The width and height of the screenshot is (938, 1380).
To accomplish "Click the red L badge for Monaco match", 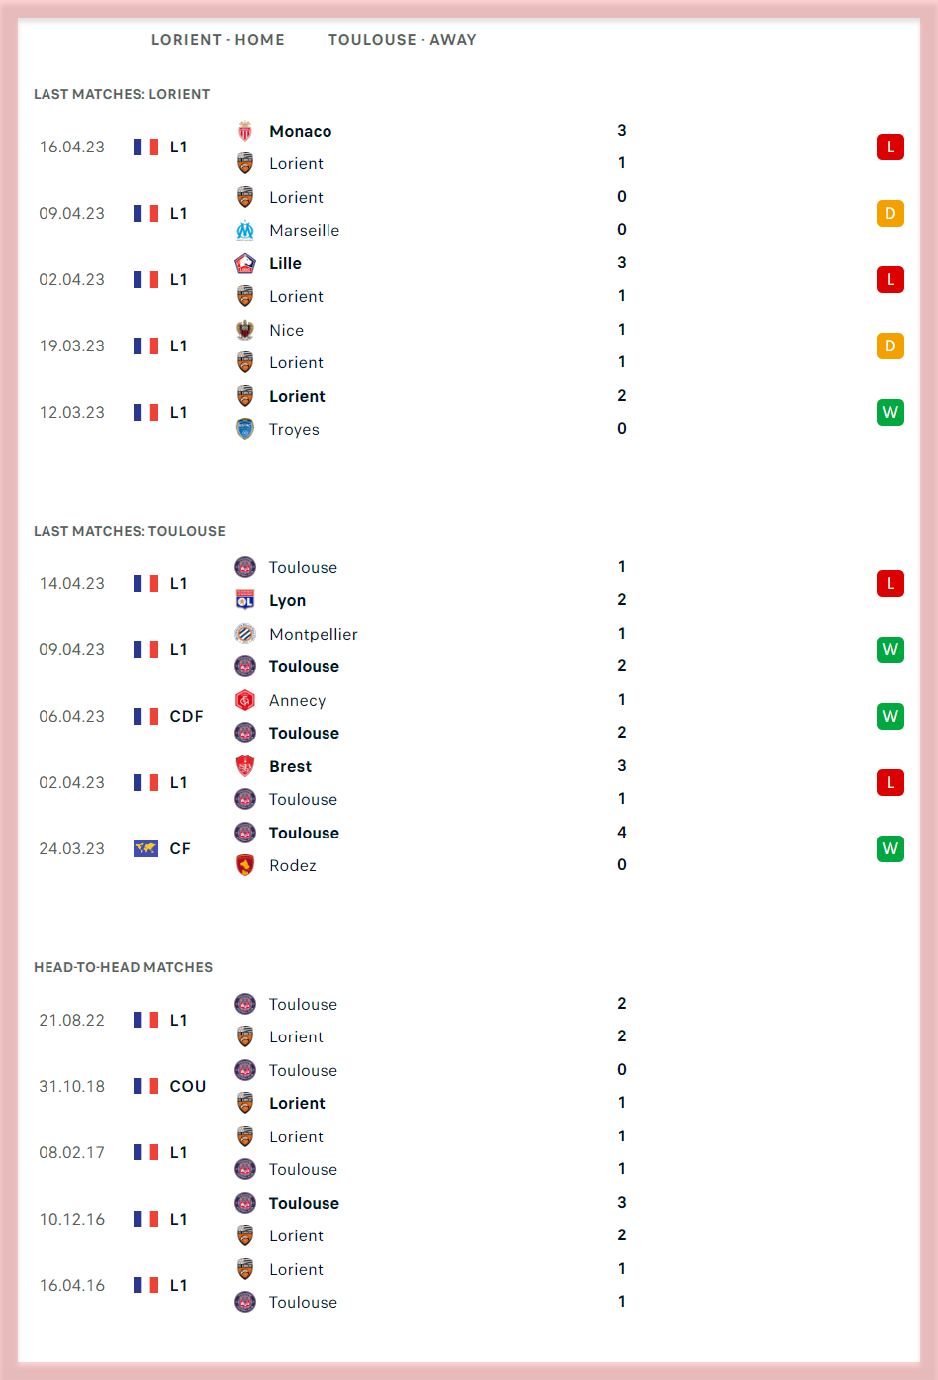I will 890,148.
